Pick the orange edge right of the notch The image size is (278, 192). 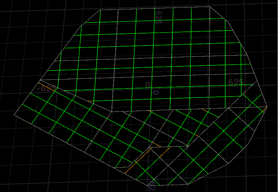(x=165, y=151)
